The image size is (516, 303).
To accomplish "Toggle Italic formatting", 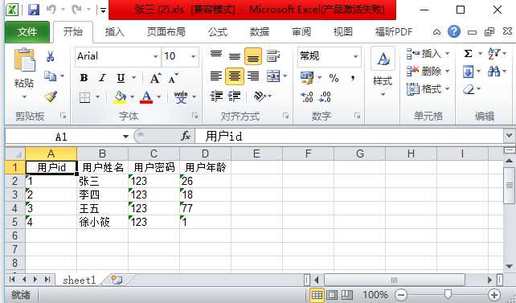I will (x=102, y=78).
